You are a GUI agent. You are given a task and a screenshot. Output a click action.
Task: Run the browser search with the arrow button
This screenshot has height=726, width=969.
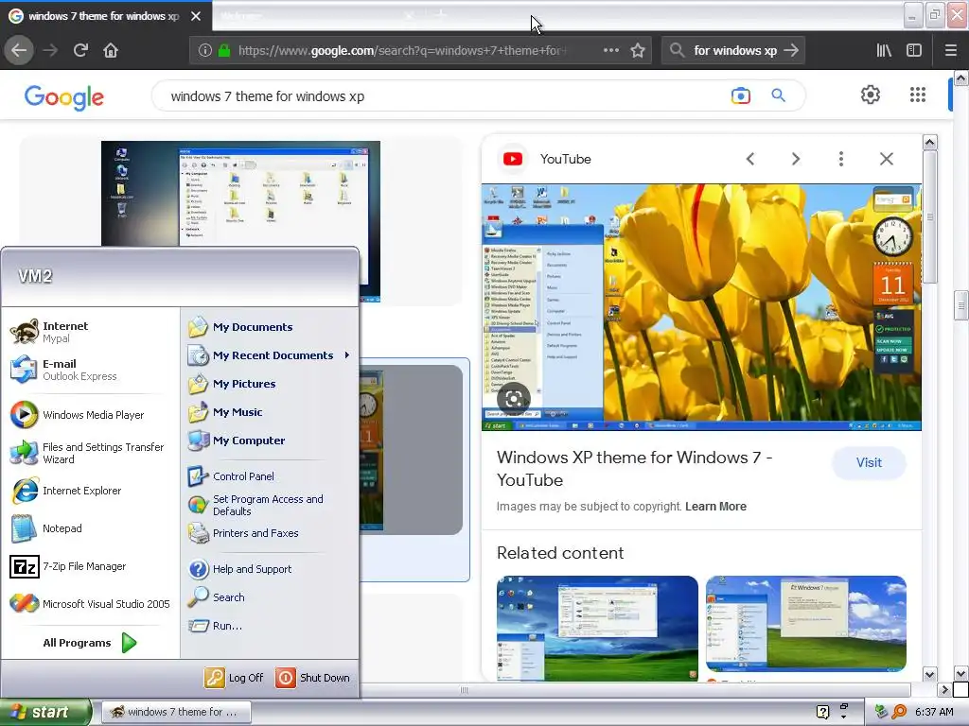tap(791, 51)
